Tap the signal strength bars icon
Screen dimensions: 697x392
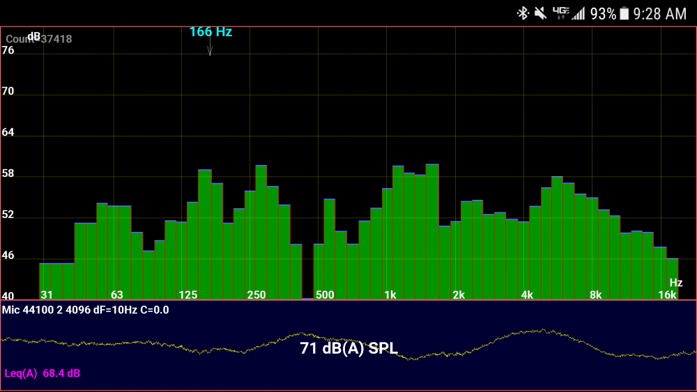pos(579,13)
